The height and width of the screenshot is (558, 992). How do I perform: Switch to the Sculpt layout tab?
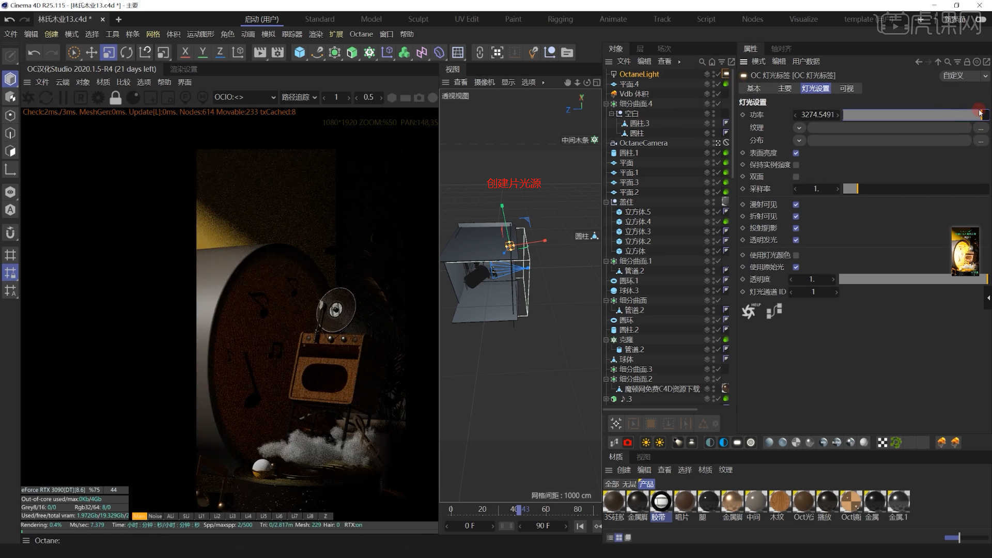click(x=418, y=19)
